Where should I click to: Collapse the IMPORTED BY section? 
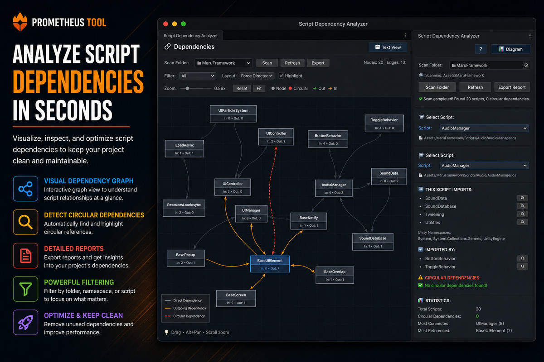[421, 249]
